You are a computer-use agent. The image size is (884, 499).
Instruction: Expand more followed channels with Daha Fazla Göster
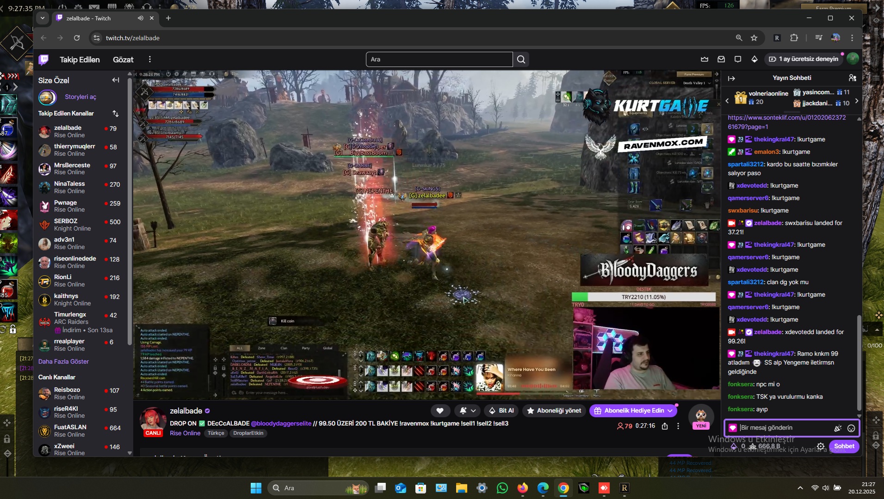point(63,361)
